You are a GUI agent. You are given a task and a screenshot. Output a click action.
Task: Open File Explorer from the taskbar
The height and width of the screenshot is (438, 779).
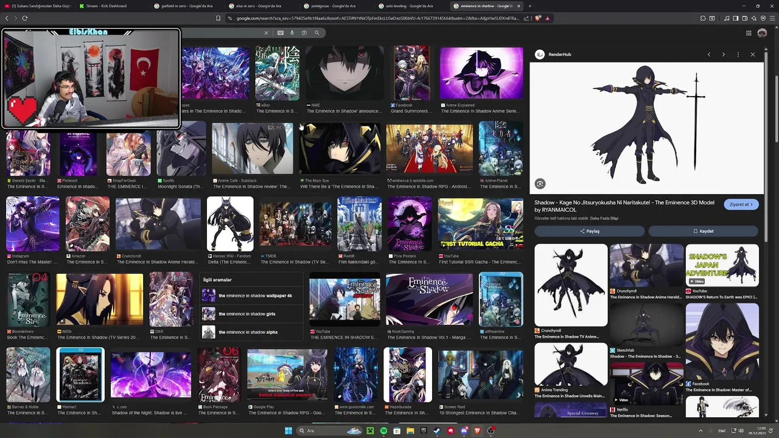tap(410, 431)
